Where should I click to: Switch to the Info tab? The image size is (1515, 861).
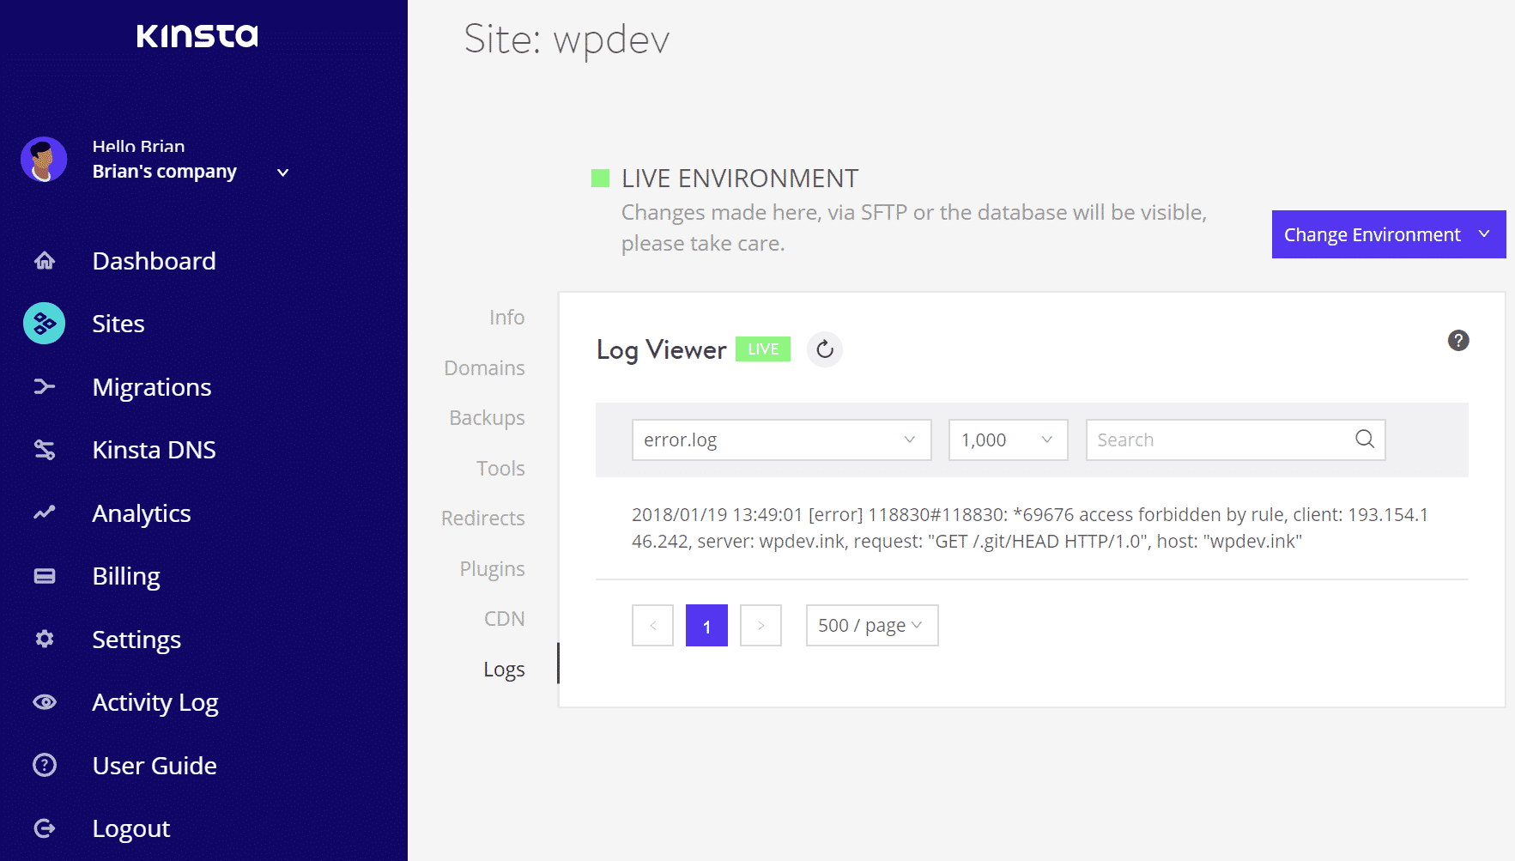[506, 318]
